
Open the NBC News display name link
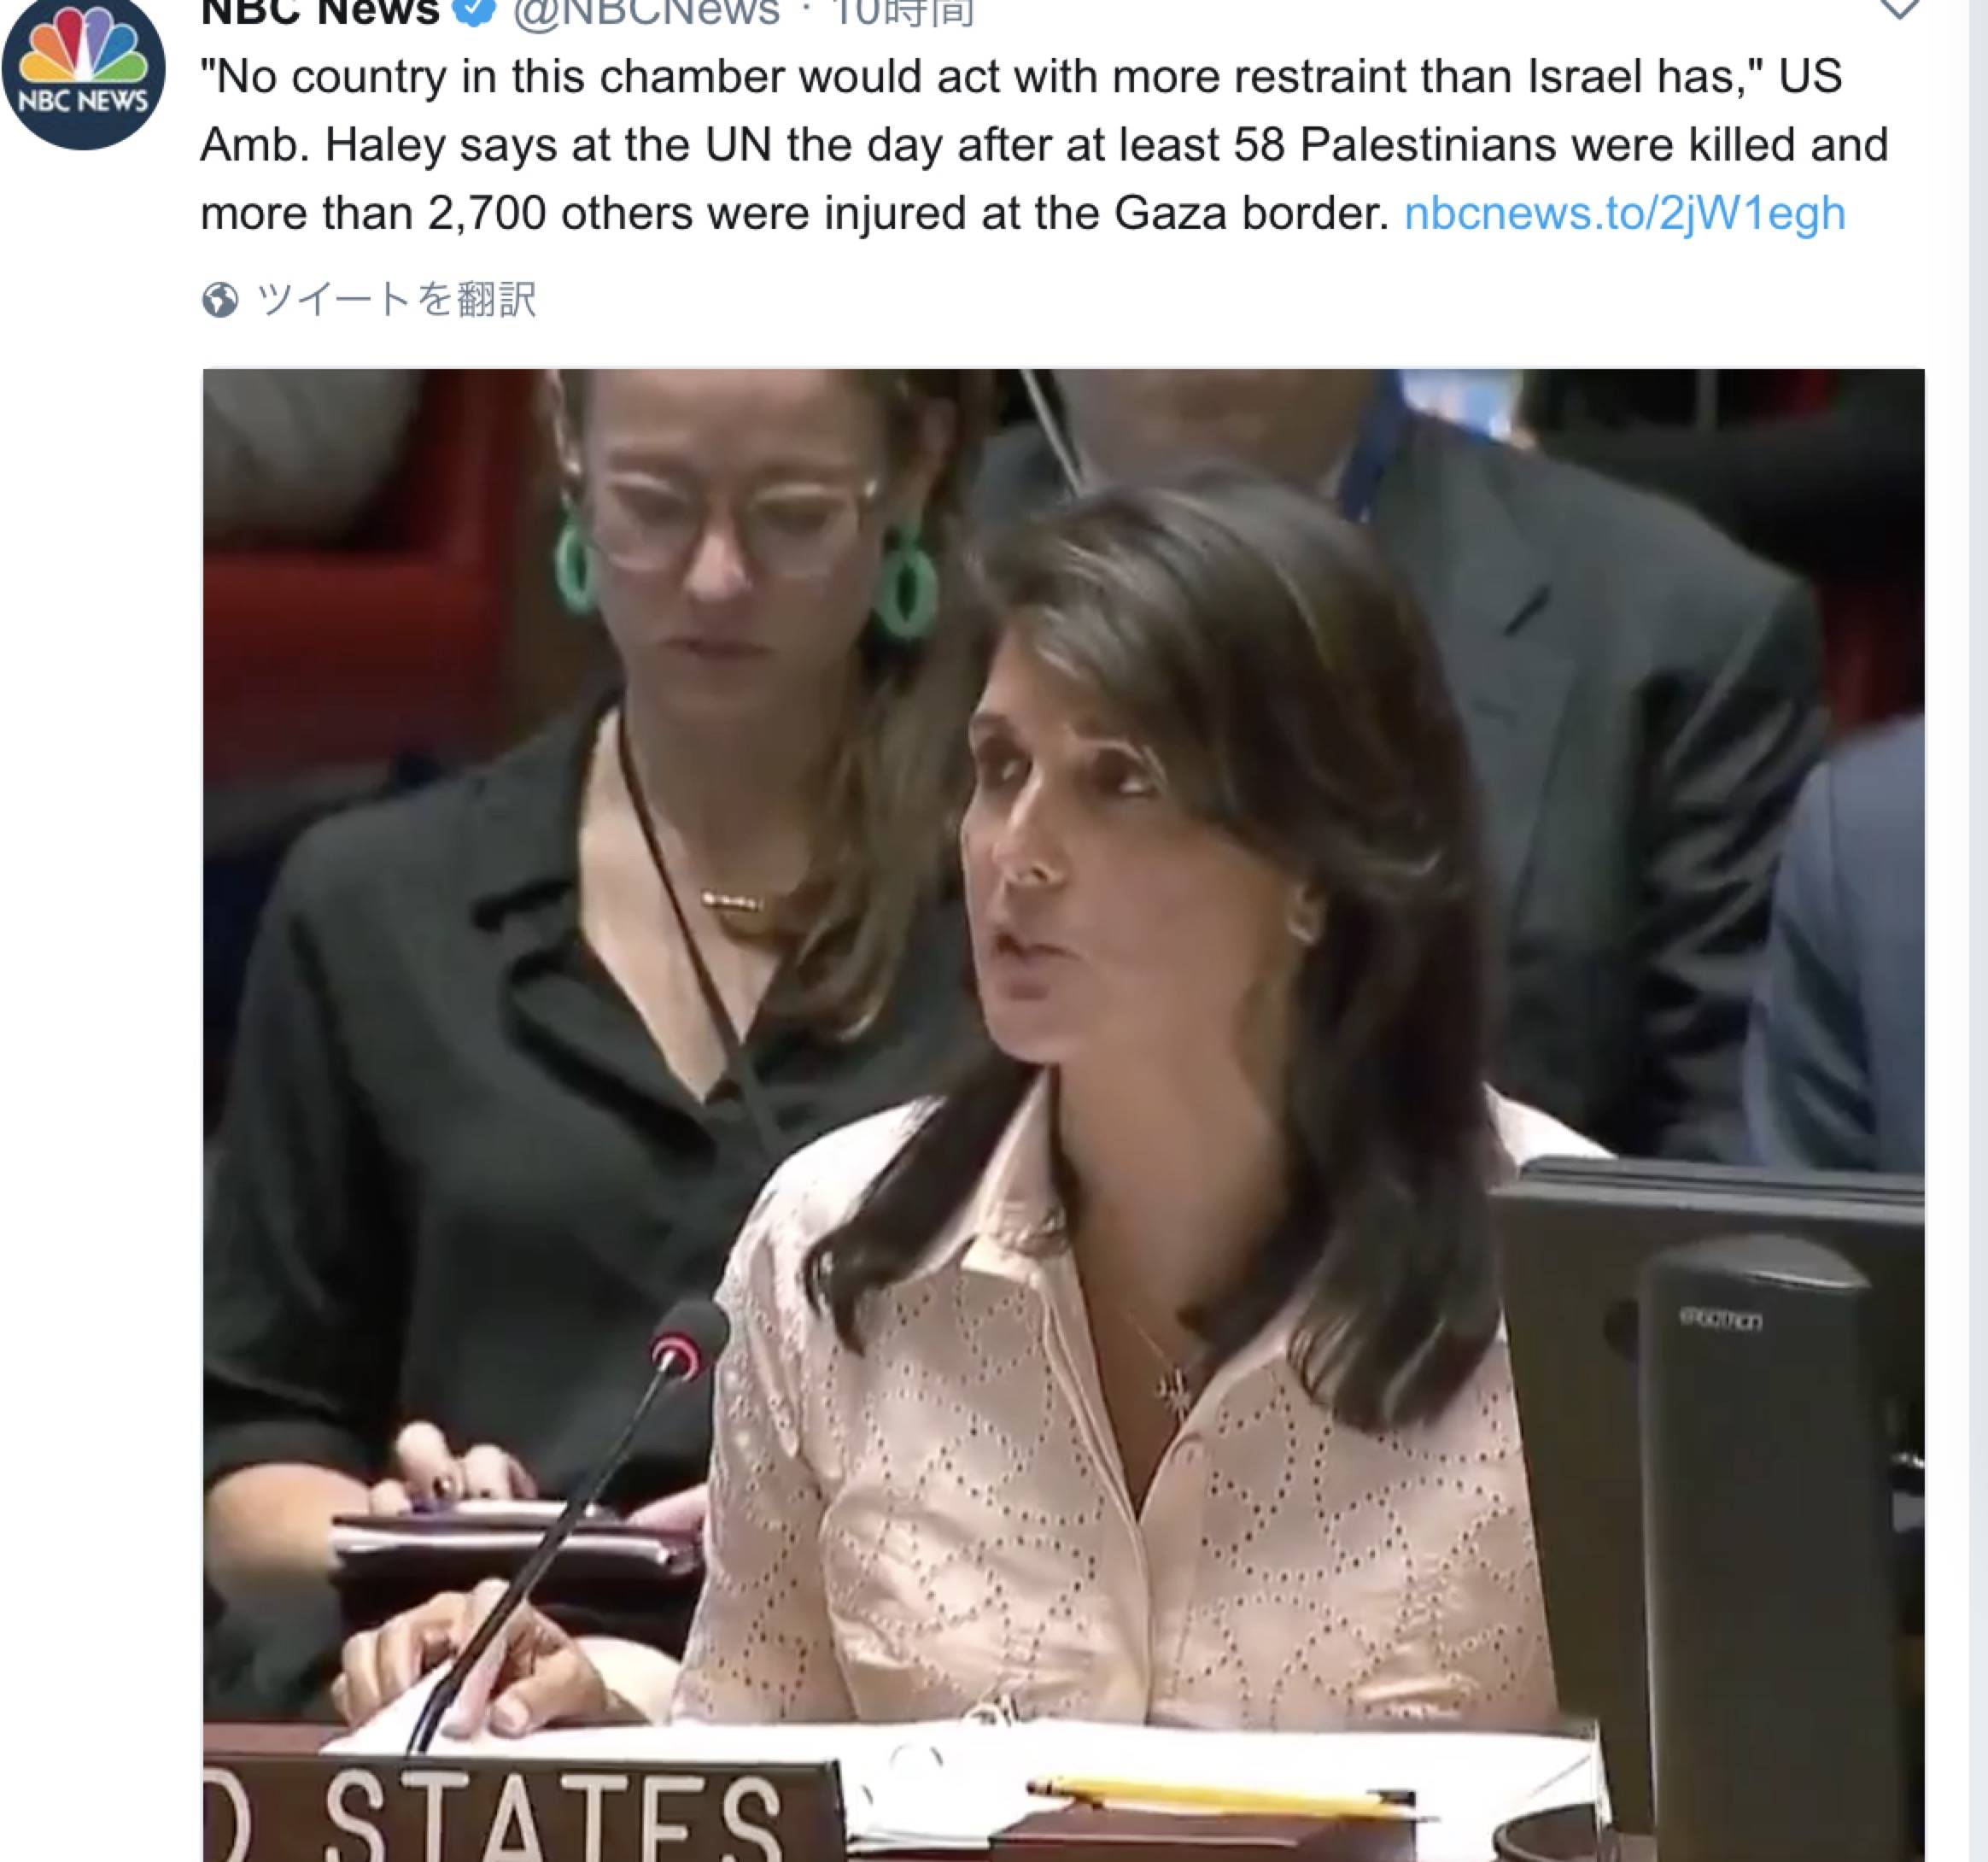pyautogui.click(x=320, y=12)
